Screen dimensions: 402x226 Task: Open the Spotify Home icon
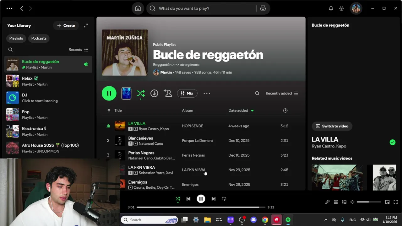(x=138, y=8)
